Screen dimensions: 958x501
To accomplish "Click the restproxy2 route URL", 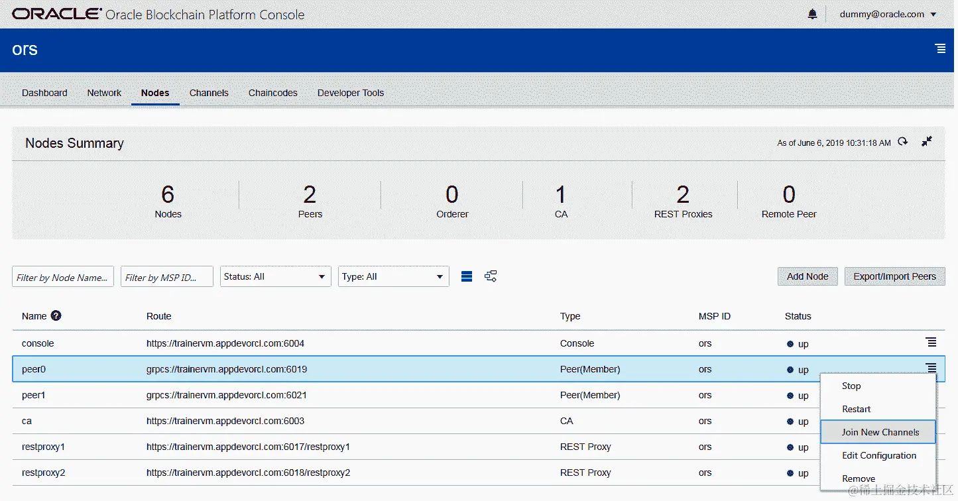I will (248, 473).
